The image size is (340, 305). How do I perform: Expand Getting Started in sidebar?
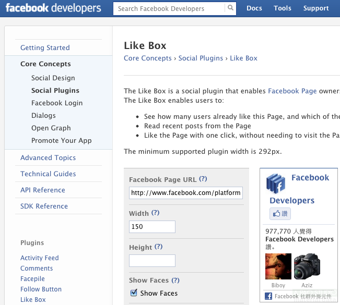coord(45,47)
